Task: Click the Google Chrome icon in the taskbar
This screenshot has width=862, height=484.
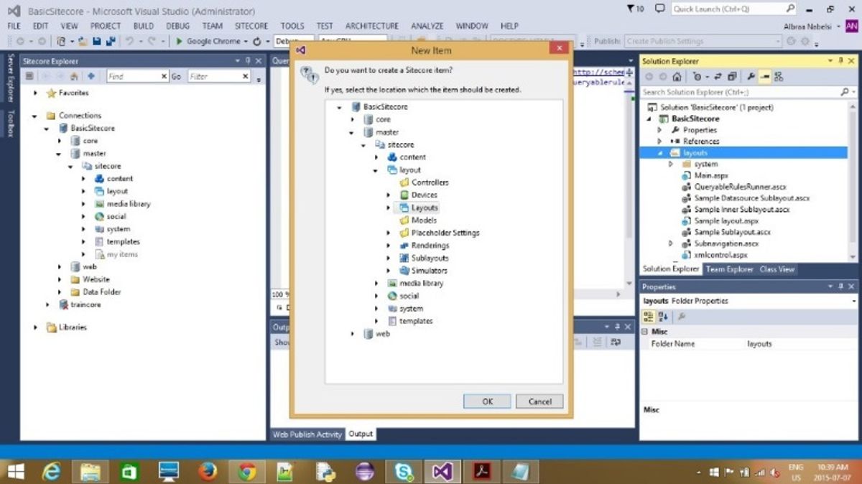Action: point(247,471)
